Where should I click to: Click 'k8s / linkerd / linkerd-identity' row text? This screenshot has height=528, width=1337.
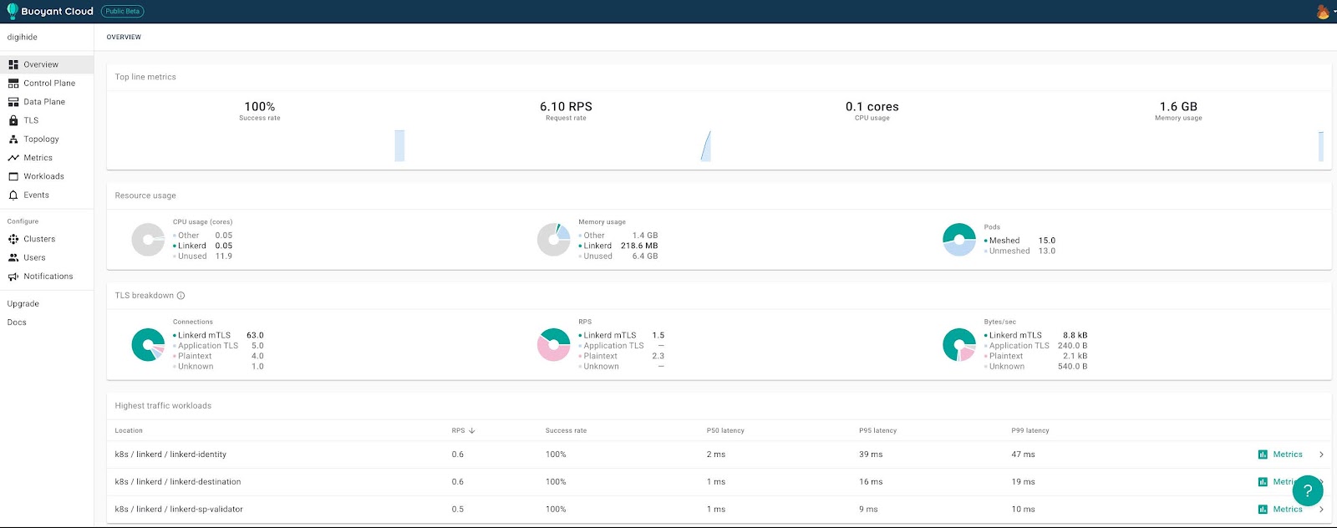click(x=170, y=454)
